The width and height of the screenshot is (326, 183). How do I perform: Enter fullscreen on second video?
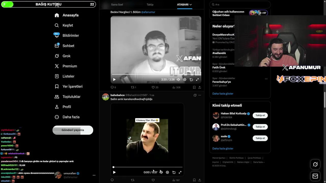pyautogui.click(x=180, y=172)
